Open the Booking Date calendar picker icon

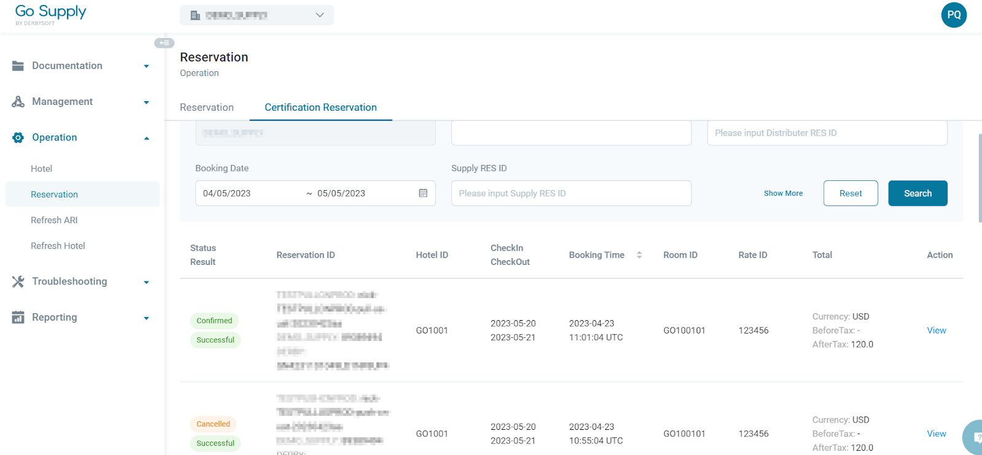click(x=423, y=193)
